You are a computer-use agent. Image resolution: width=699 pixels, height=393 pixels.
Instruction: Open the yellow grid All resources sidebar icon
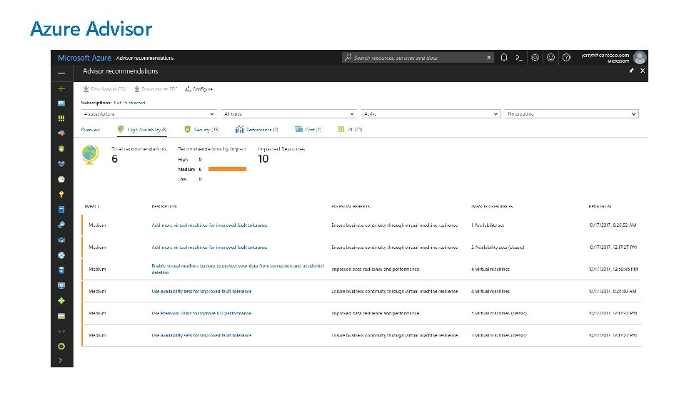61,118
